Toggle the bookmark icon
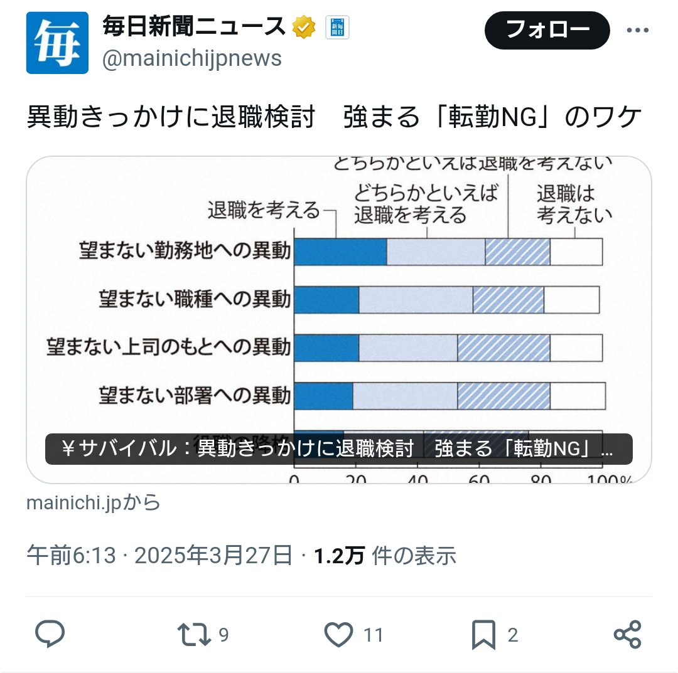 [x=484, y=635]
